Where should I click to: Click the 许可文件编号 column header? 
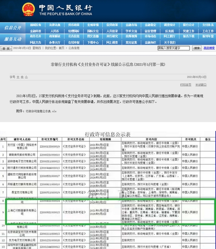point(50,139)
